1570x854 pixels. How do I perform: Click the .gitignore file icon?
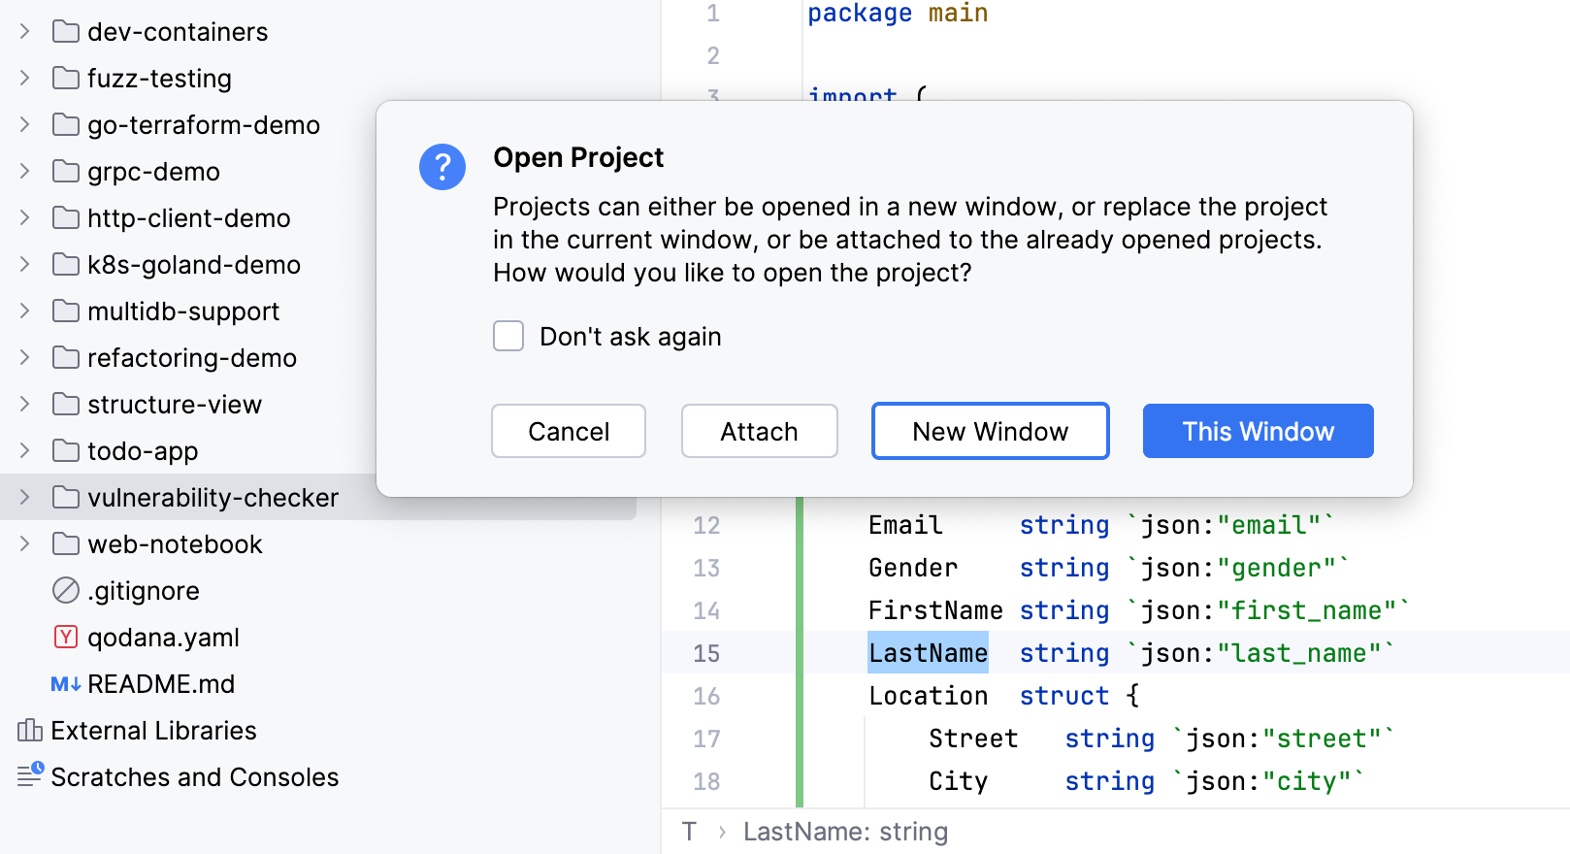coord(66,590)
